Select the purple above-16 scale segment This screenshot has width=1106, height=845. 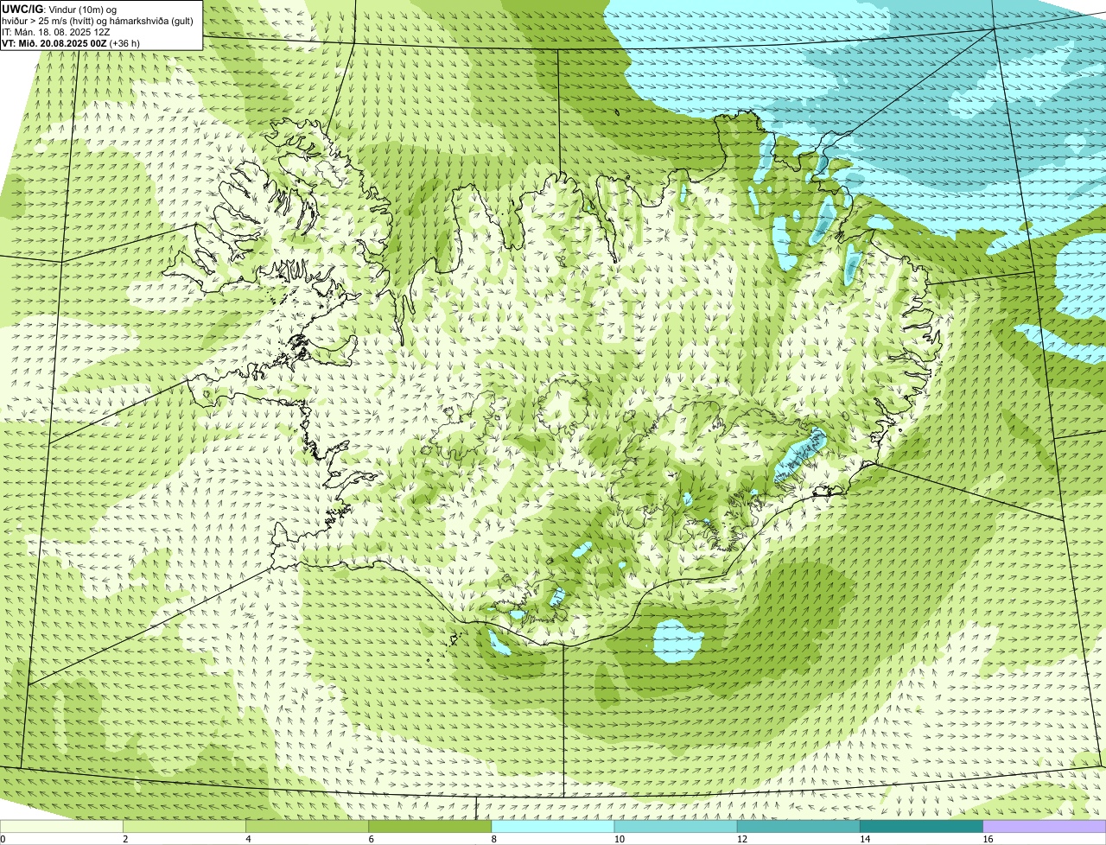[1044, 827]
